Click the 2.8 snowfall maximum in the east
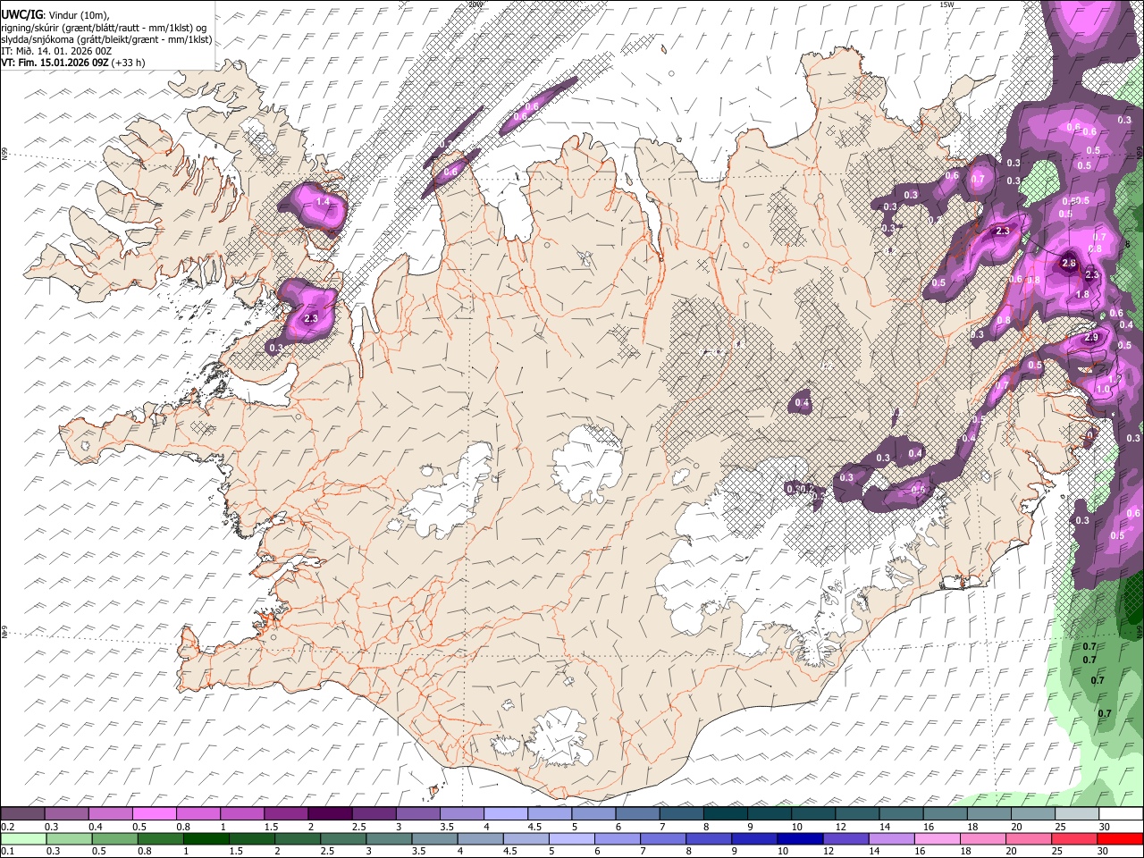 click(x=1069, y=264)
